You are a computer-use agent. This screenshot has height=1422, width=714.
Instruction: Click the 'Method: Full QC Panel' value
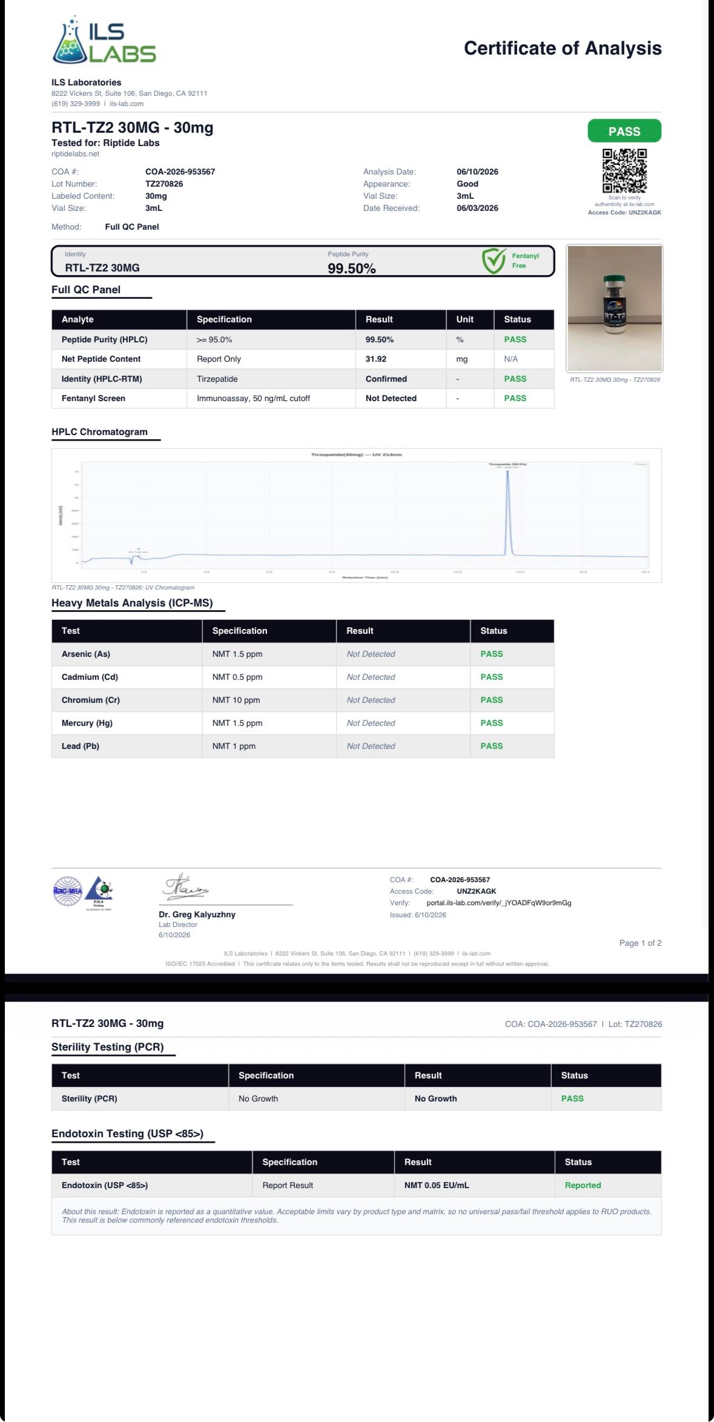click(x=131, y=227)
